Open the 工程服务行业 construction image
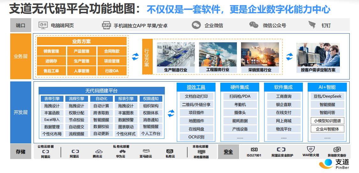 (x=218, y=54)
